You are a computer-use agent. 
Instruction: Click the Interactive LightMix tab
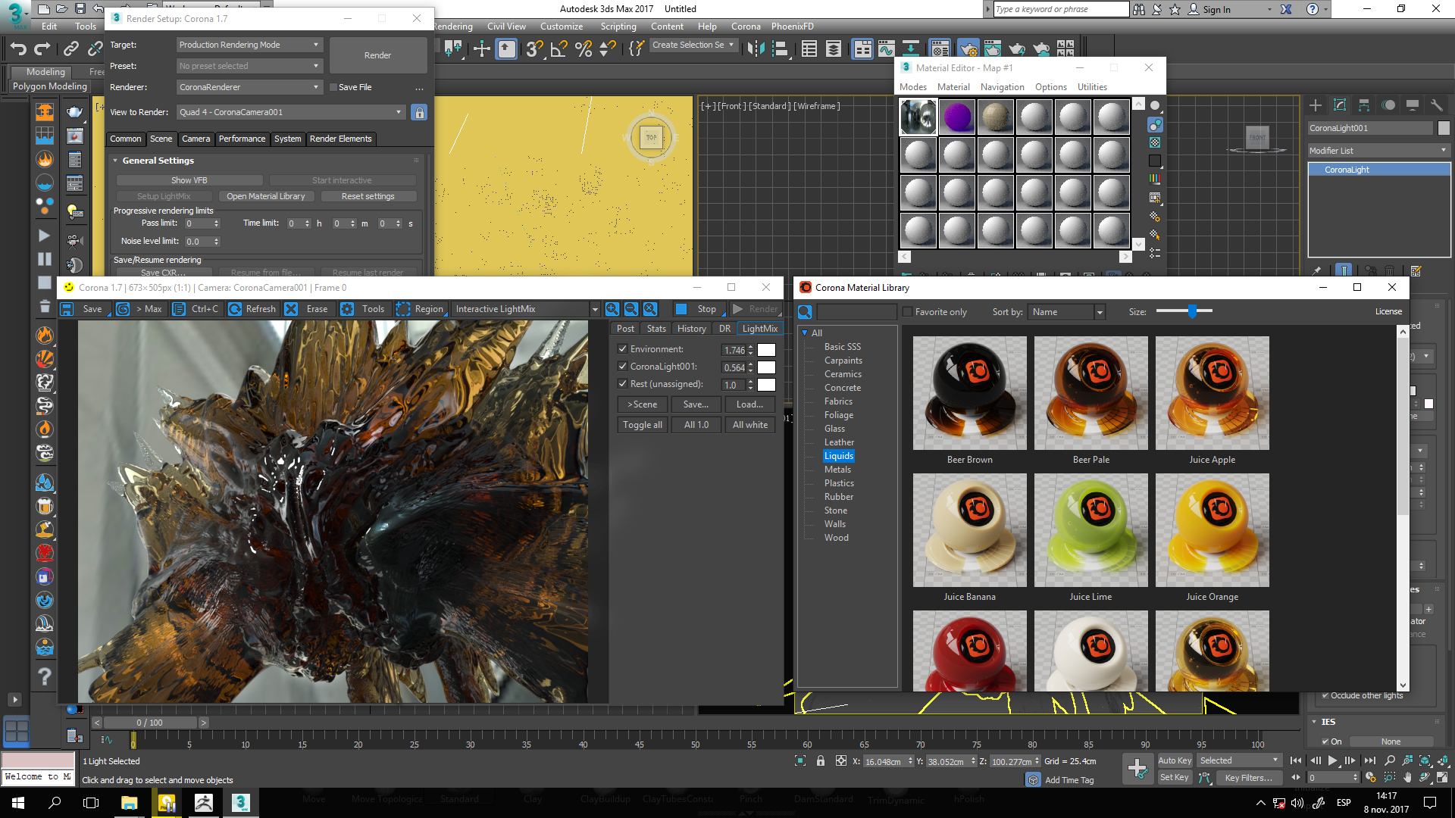pos(496,308)
